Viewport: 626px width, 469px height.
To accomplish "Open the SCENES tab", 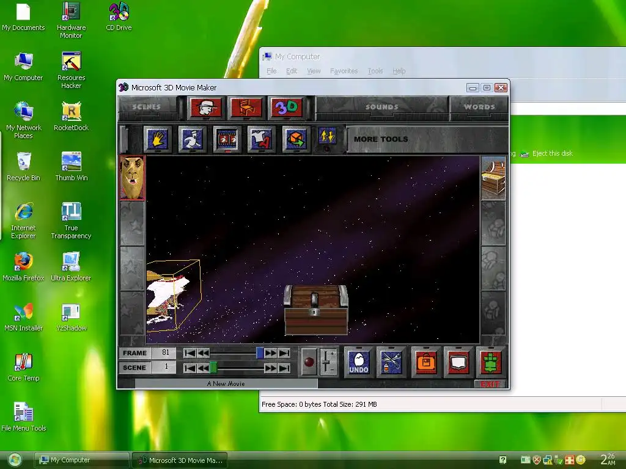I will point(147,107).
